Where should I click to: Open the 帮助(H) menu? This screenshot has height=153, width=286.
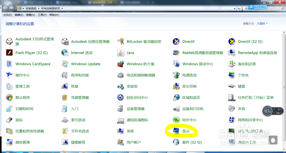click(54, 15)
